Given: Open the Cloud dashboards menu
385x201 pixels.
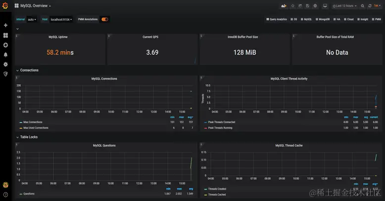Looking at the screenshot, I should 349,19.
